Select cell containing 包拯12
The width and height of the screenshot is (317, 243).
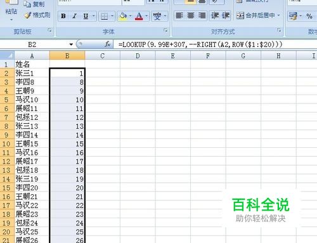coord(32,117)
